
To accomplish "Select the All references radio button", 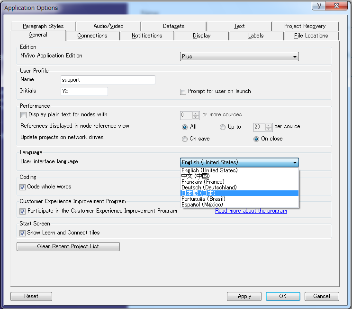I will pos(185,127).
